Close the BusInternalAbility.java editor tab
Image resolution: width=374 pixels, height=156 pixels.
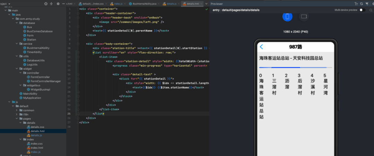tap(158, 4)
